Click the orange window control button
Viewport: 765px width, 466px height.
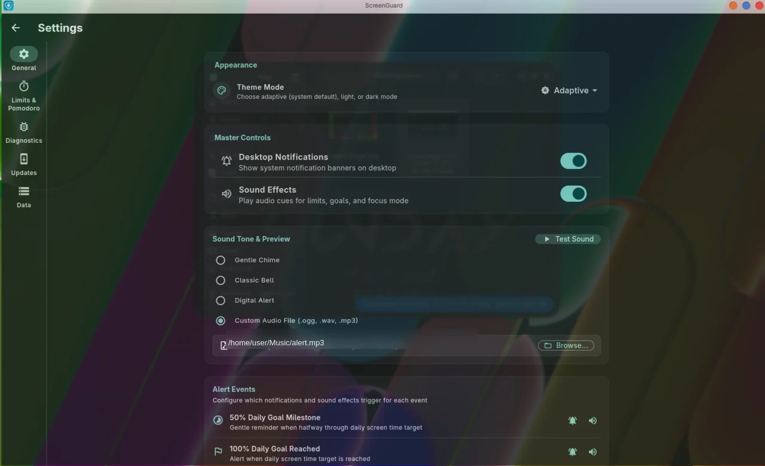pos(733,5)
